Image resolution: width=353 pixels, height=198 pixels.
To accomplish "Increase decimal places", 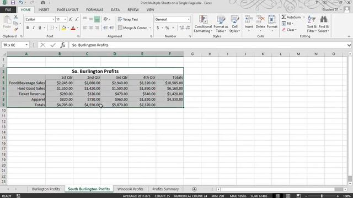I will point(181,28).
